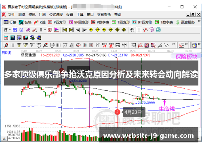This screenshot has height=146, width=202.
Task: Open the 日 period dropdown arrow
Action: point(10,30)
